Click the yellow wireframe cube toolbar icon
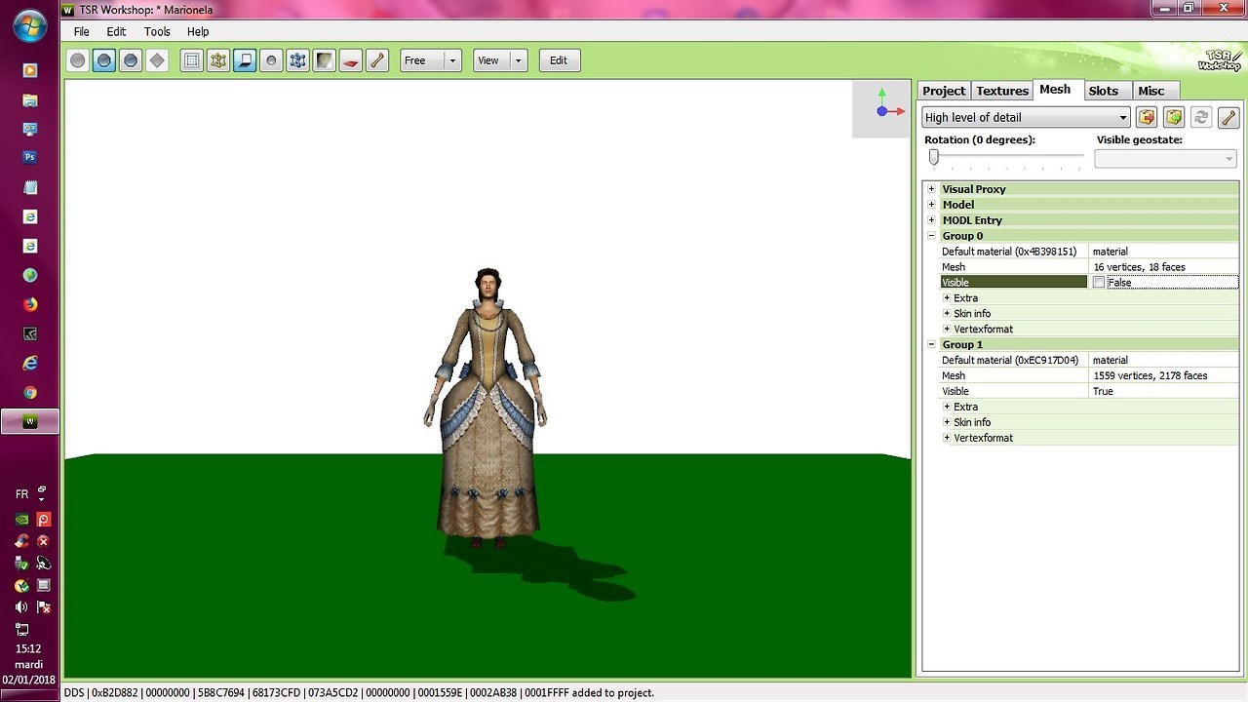The image size is (1248, 702). pyautogui.click(x=218, y=60)
